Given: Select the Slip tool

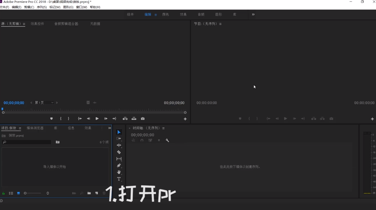Looking at the screenshot, I should coord(119,159).
